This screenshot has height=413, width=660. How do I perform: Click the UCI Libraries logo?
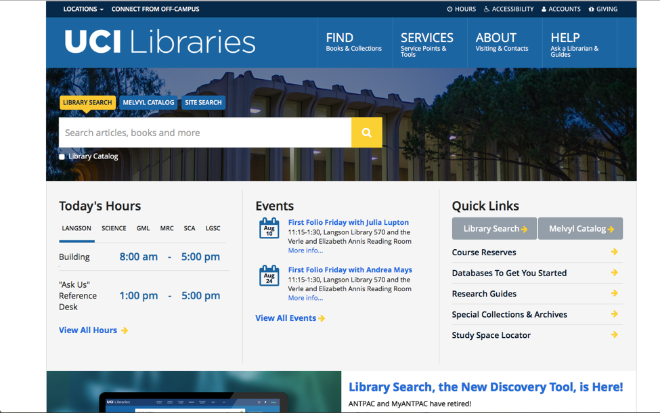[x=160, y=41]
